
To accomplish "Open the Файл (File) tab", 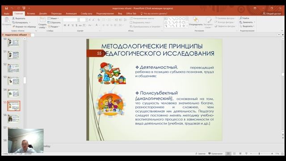I will coord(7,13).
